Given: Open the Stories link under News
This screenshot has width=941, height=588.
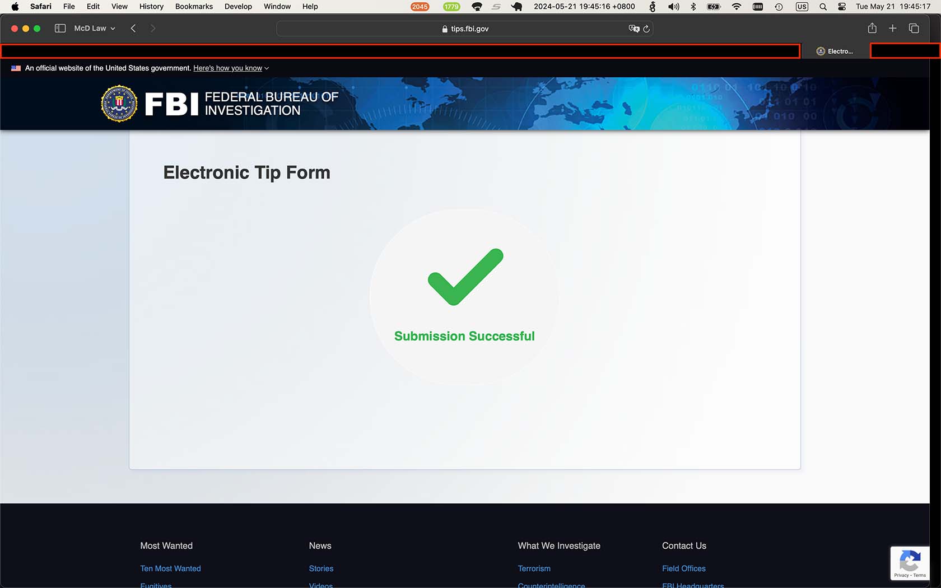Looking at the screenshot, I should click(x=321, y=568).
